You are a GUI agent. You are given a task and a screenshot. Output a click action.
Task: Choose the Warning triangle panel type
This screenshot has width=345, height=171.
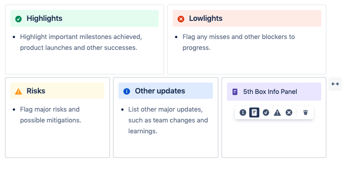tap(277, 112)
